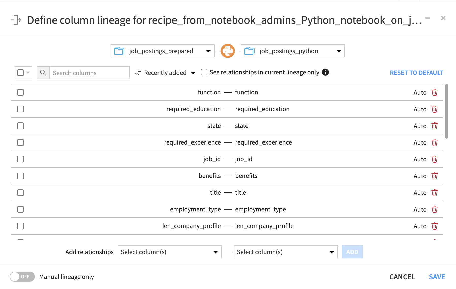Delete the function lineage relationship
Viewport: 456px width, 289px height.
pos(435,92)
